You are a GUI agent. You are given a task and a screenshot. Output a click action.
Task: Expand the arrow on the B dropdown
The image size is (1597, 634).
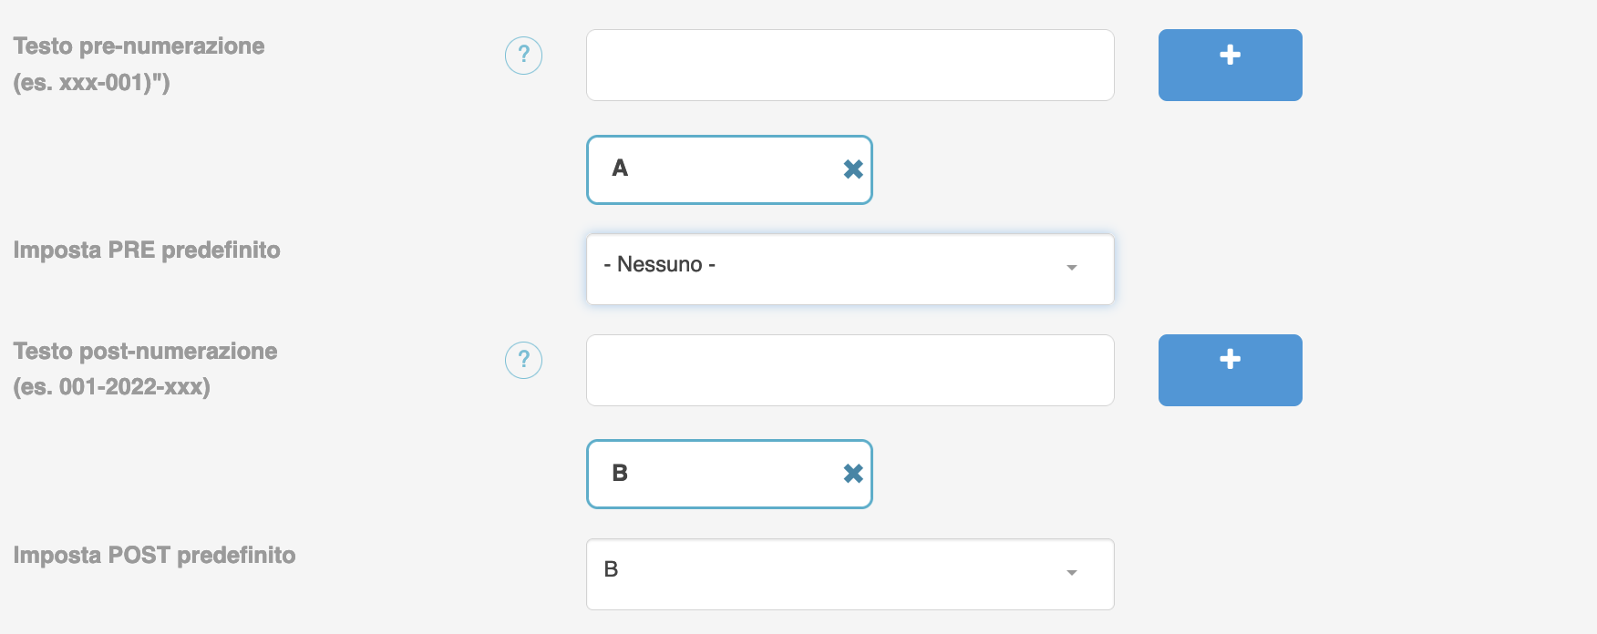(1072, 573)
